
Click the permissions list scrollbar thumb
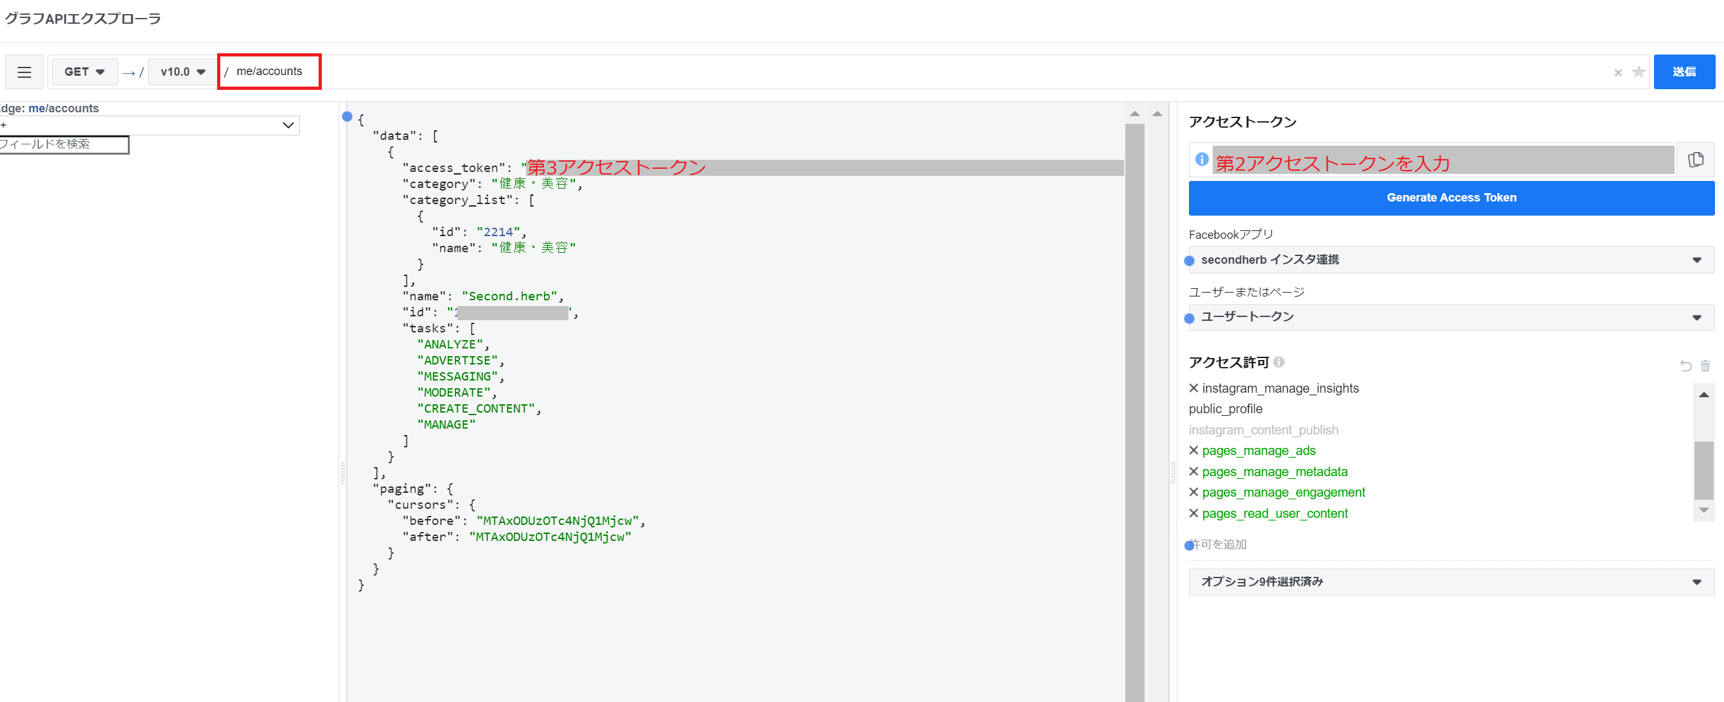point(1704,470)
